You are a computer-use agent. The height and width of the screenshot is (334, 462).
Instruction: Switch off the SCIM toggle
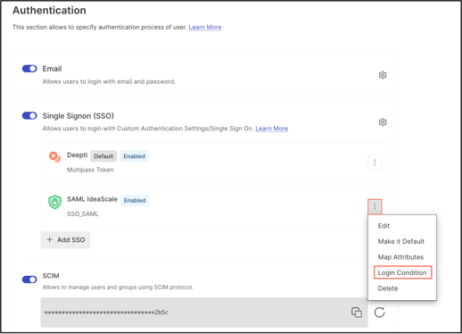pos(29,280)
